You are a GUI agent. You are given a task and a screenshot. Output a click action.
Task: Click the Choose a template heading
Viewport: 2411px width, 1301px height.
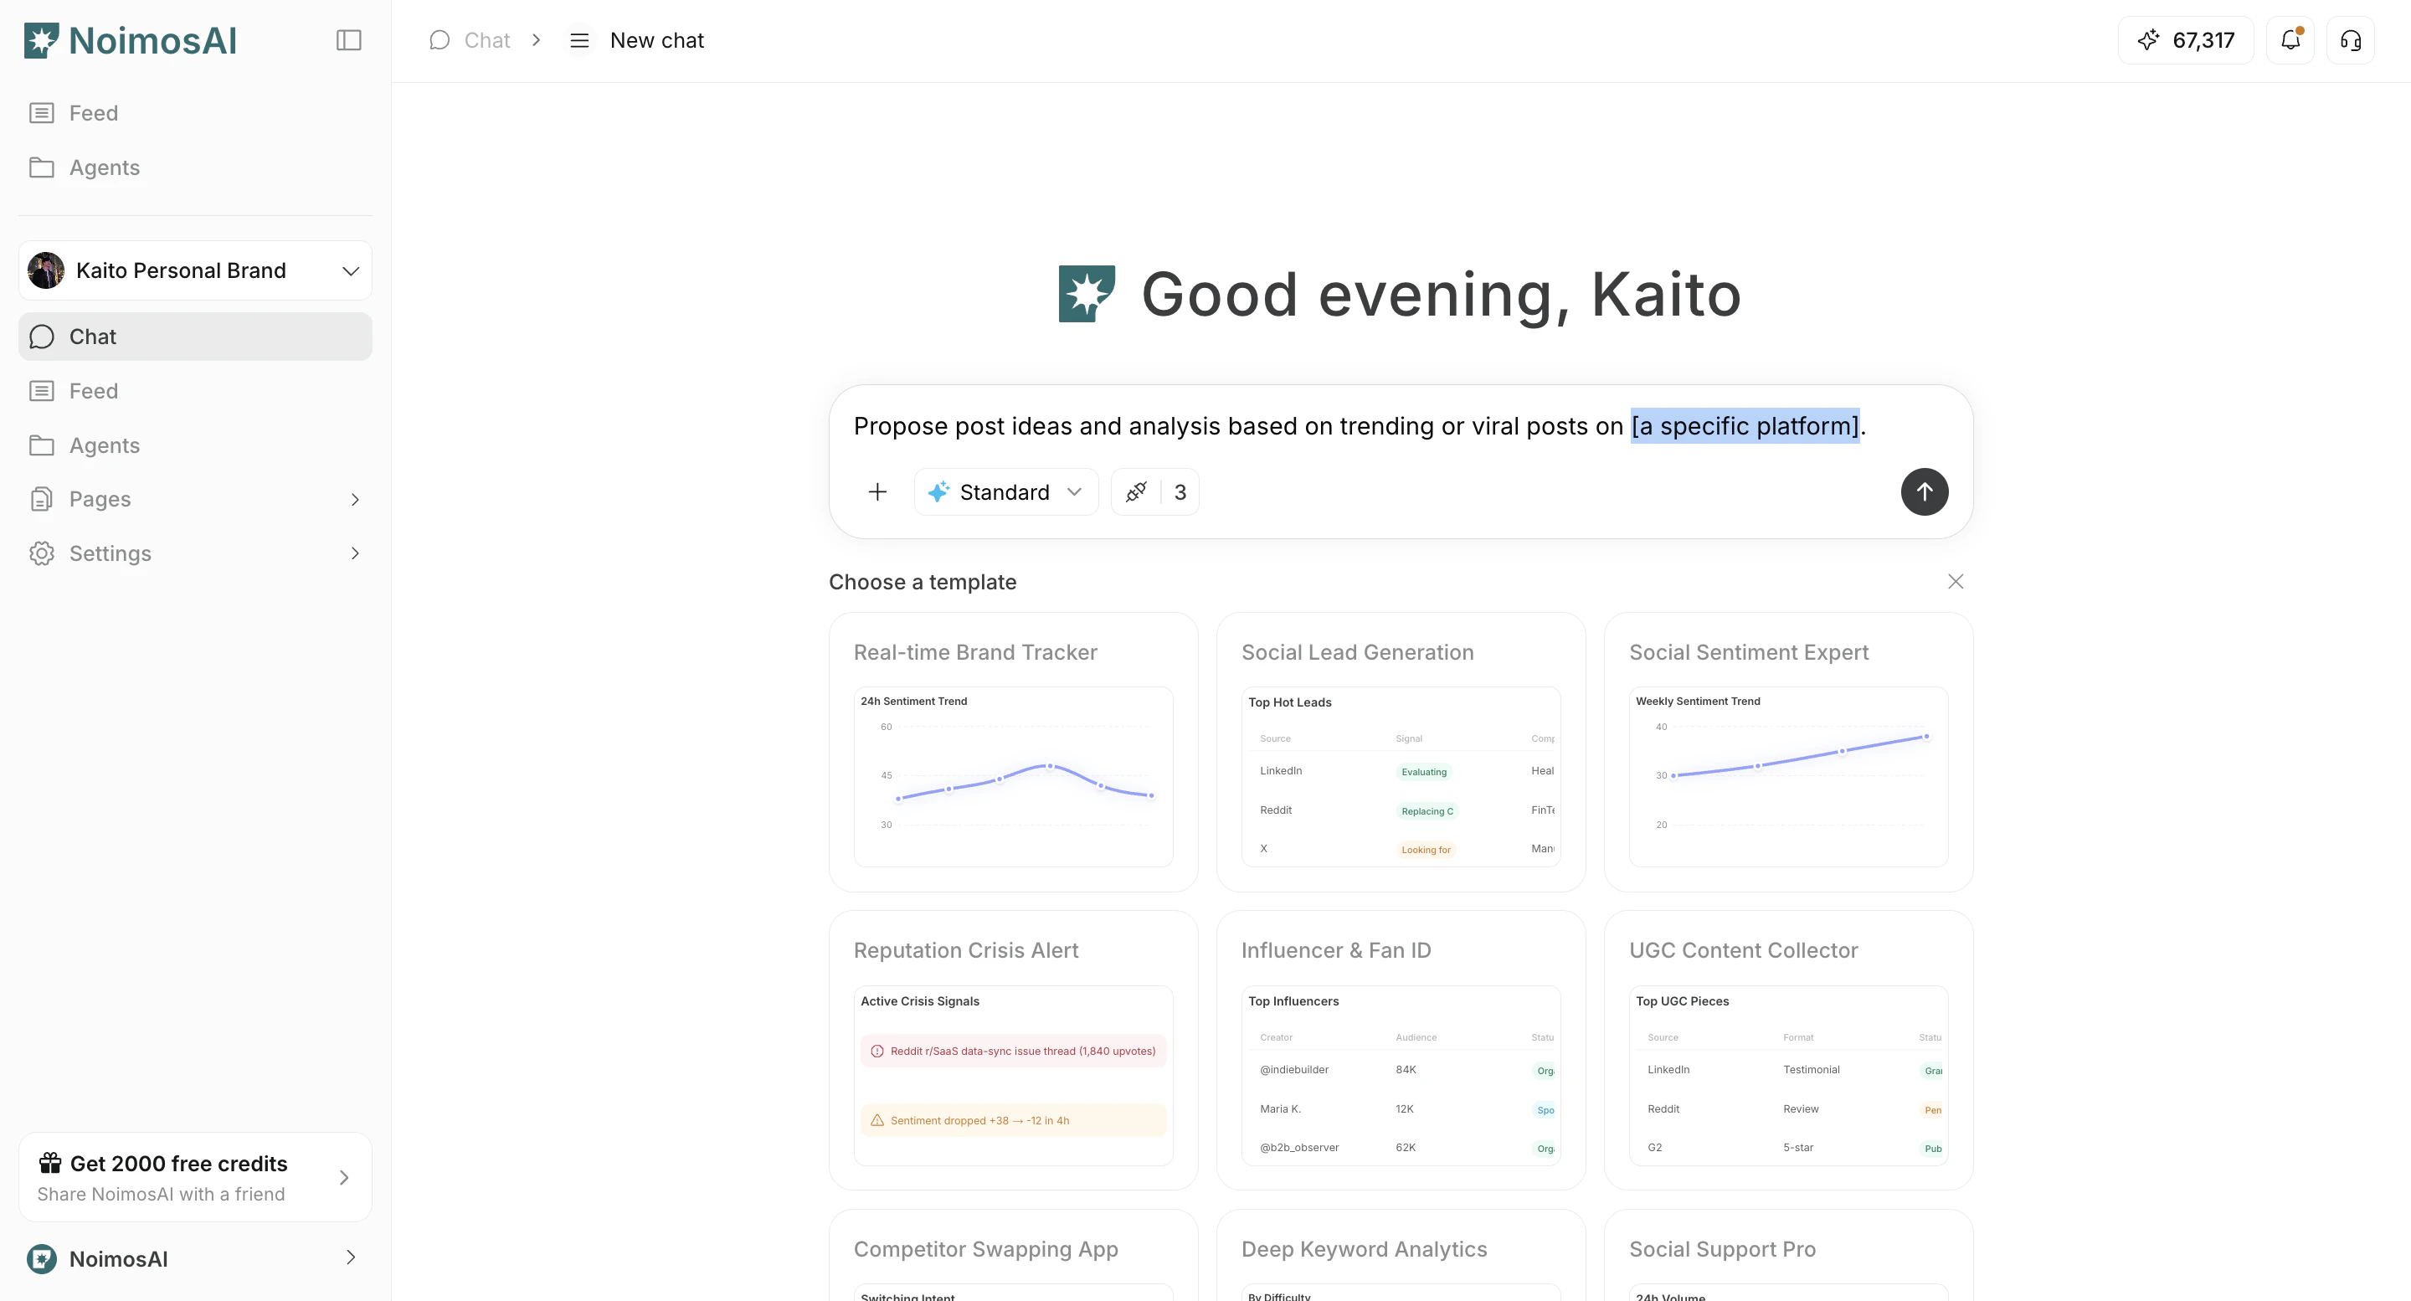point(922,582)
